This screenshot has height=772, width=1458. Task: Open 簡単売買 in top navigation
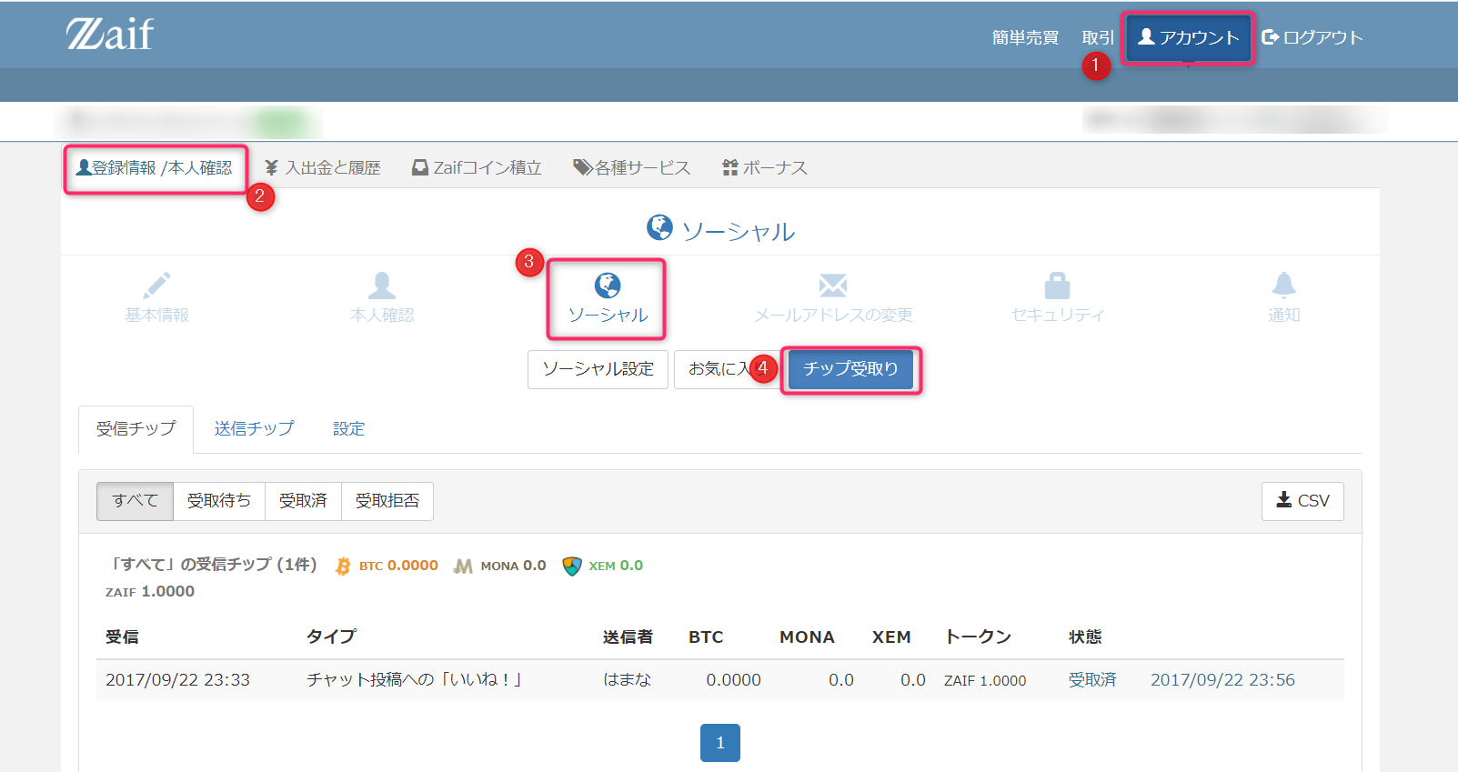point(1025,37)
